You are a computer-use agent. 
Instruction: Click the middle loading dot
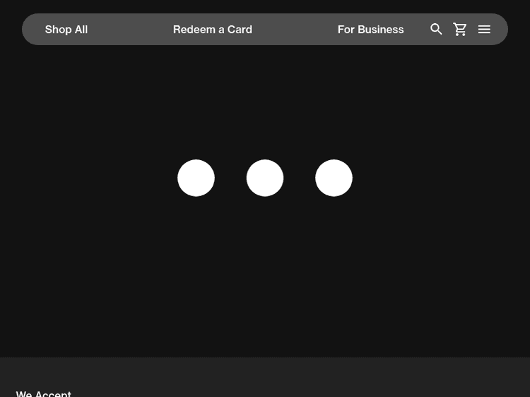click(265, 178)
